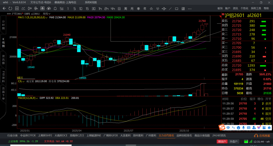Select the candlestick chart icon

coord(30,9)
